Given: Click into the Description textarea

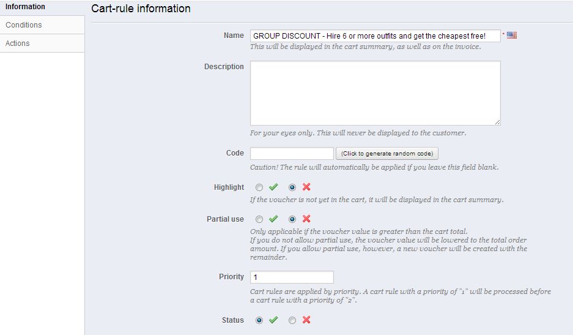Looking at the screenshot, I should pos(375,93).
